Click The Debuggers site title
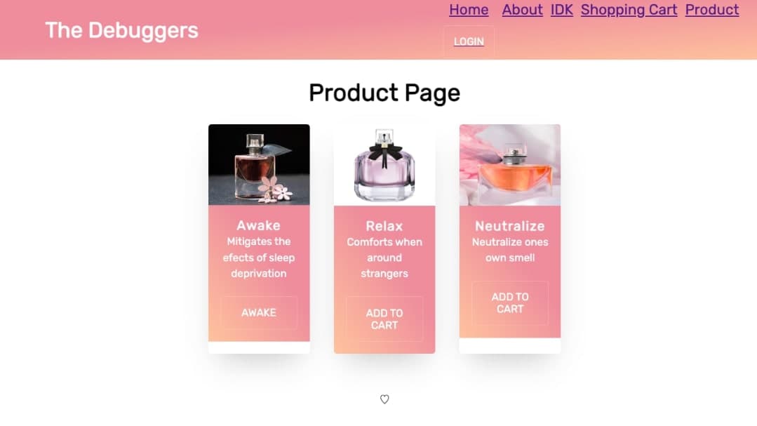 [x=121, y=30]
